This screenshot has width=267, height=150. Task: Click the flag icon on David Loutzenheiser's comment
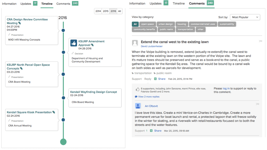coord(260,41)
